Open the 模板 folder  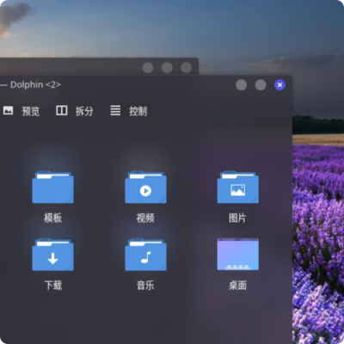(x=52, y=187)
